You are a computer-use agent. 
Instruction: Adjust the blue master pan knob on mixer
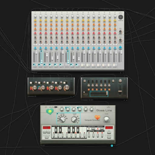coord(120,48)
